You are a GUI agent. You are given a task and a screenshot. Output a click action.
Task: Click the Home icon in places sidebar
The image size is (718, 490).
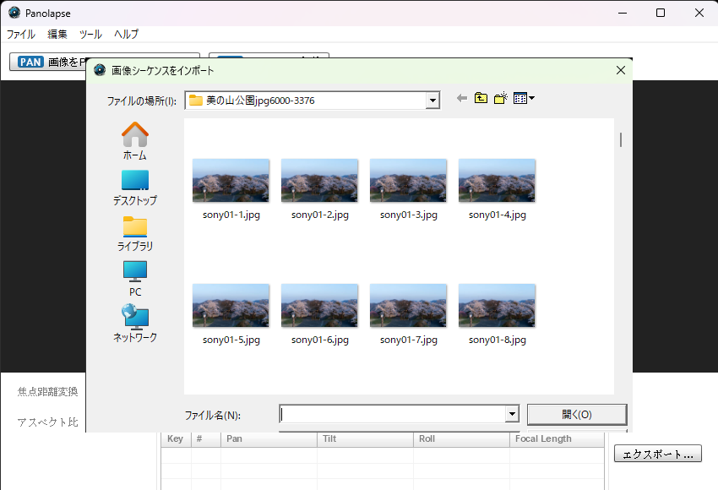pos(134,134)
